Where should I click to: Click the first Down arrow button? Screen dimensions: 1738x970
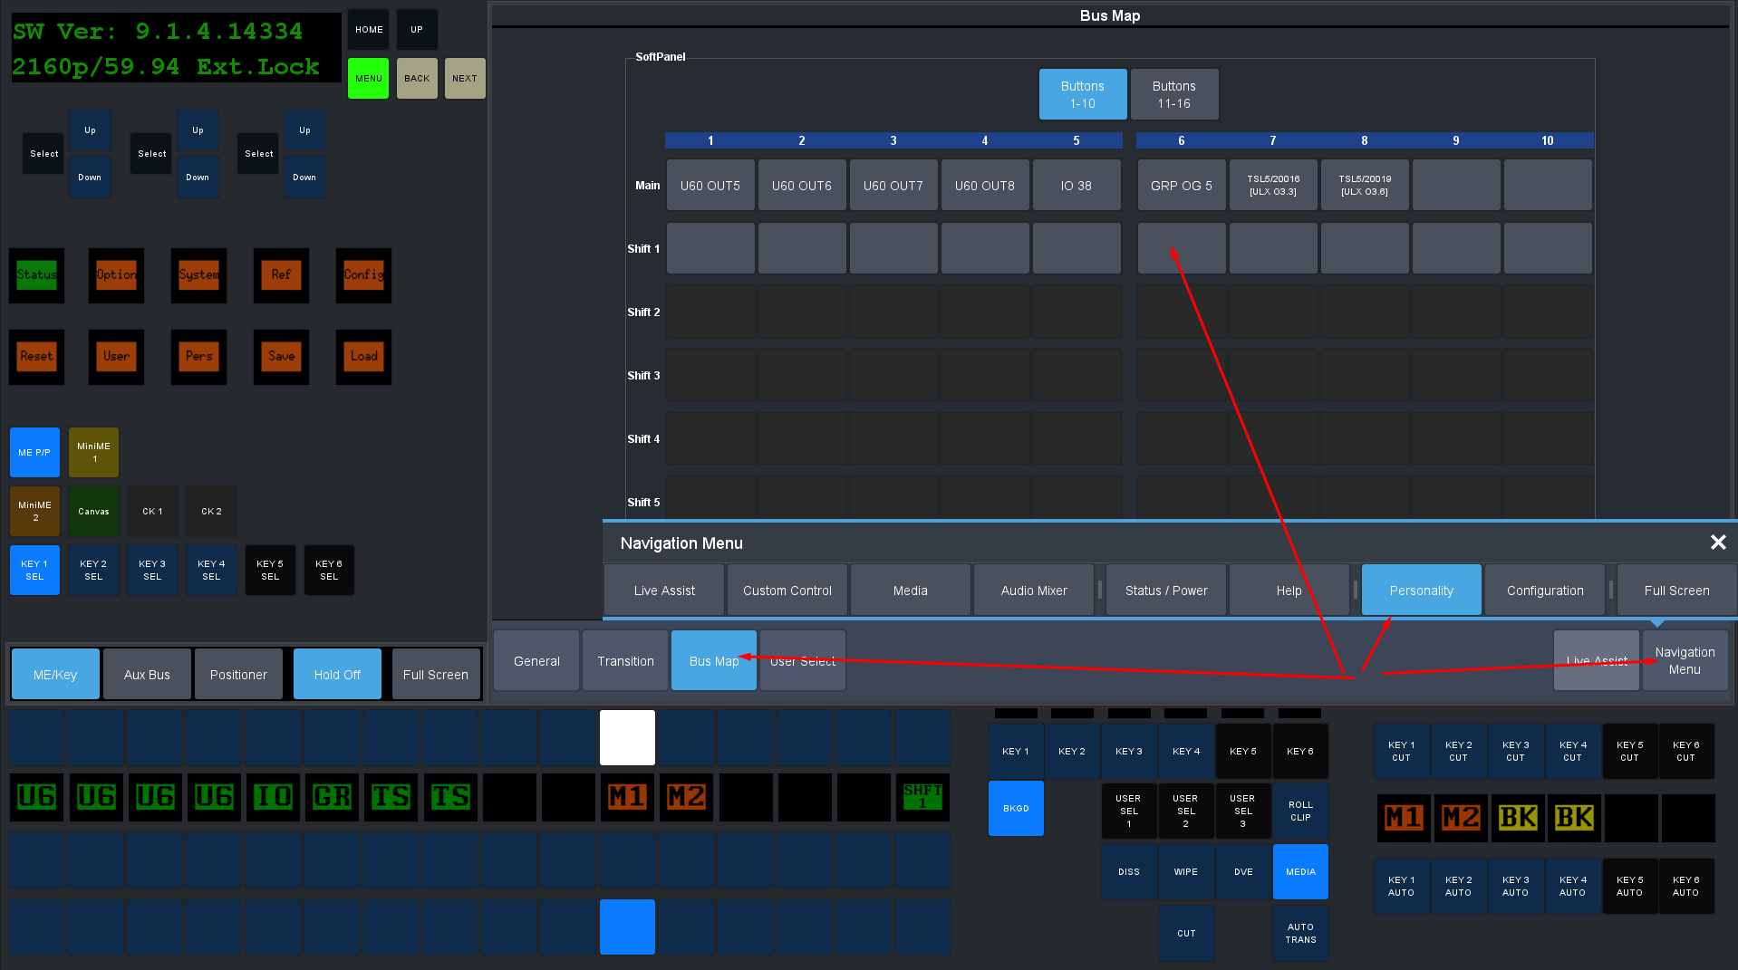pyautogui.click(x=90, y=178)
